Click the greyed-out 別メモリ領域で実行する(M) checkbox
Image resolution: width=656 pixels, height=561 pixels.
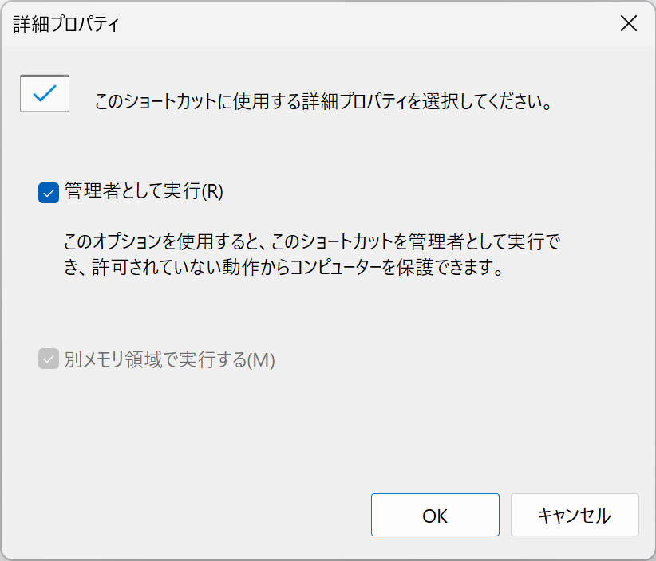49,359
